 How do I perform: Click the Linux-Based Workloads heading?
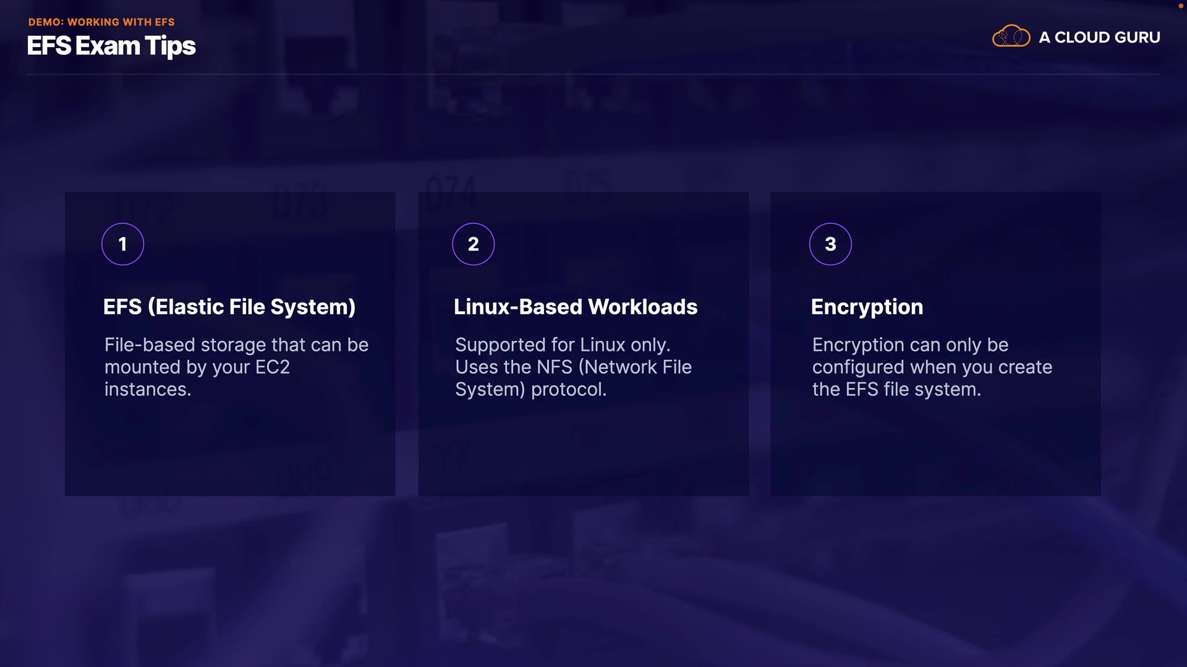coord(575,307)
